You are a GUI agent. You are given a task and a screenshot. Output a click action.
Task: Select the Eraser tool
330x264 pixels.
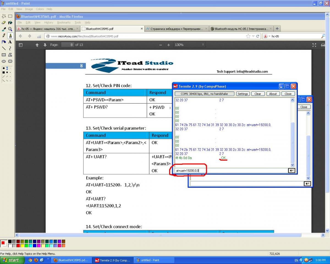tap(4, 23)
